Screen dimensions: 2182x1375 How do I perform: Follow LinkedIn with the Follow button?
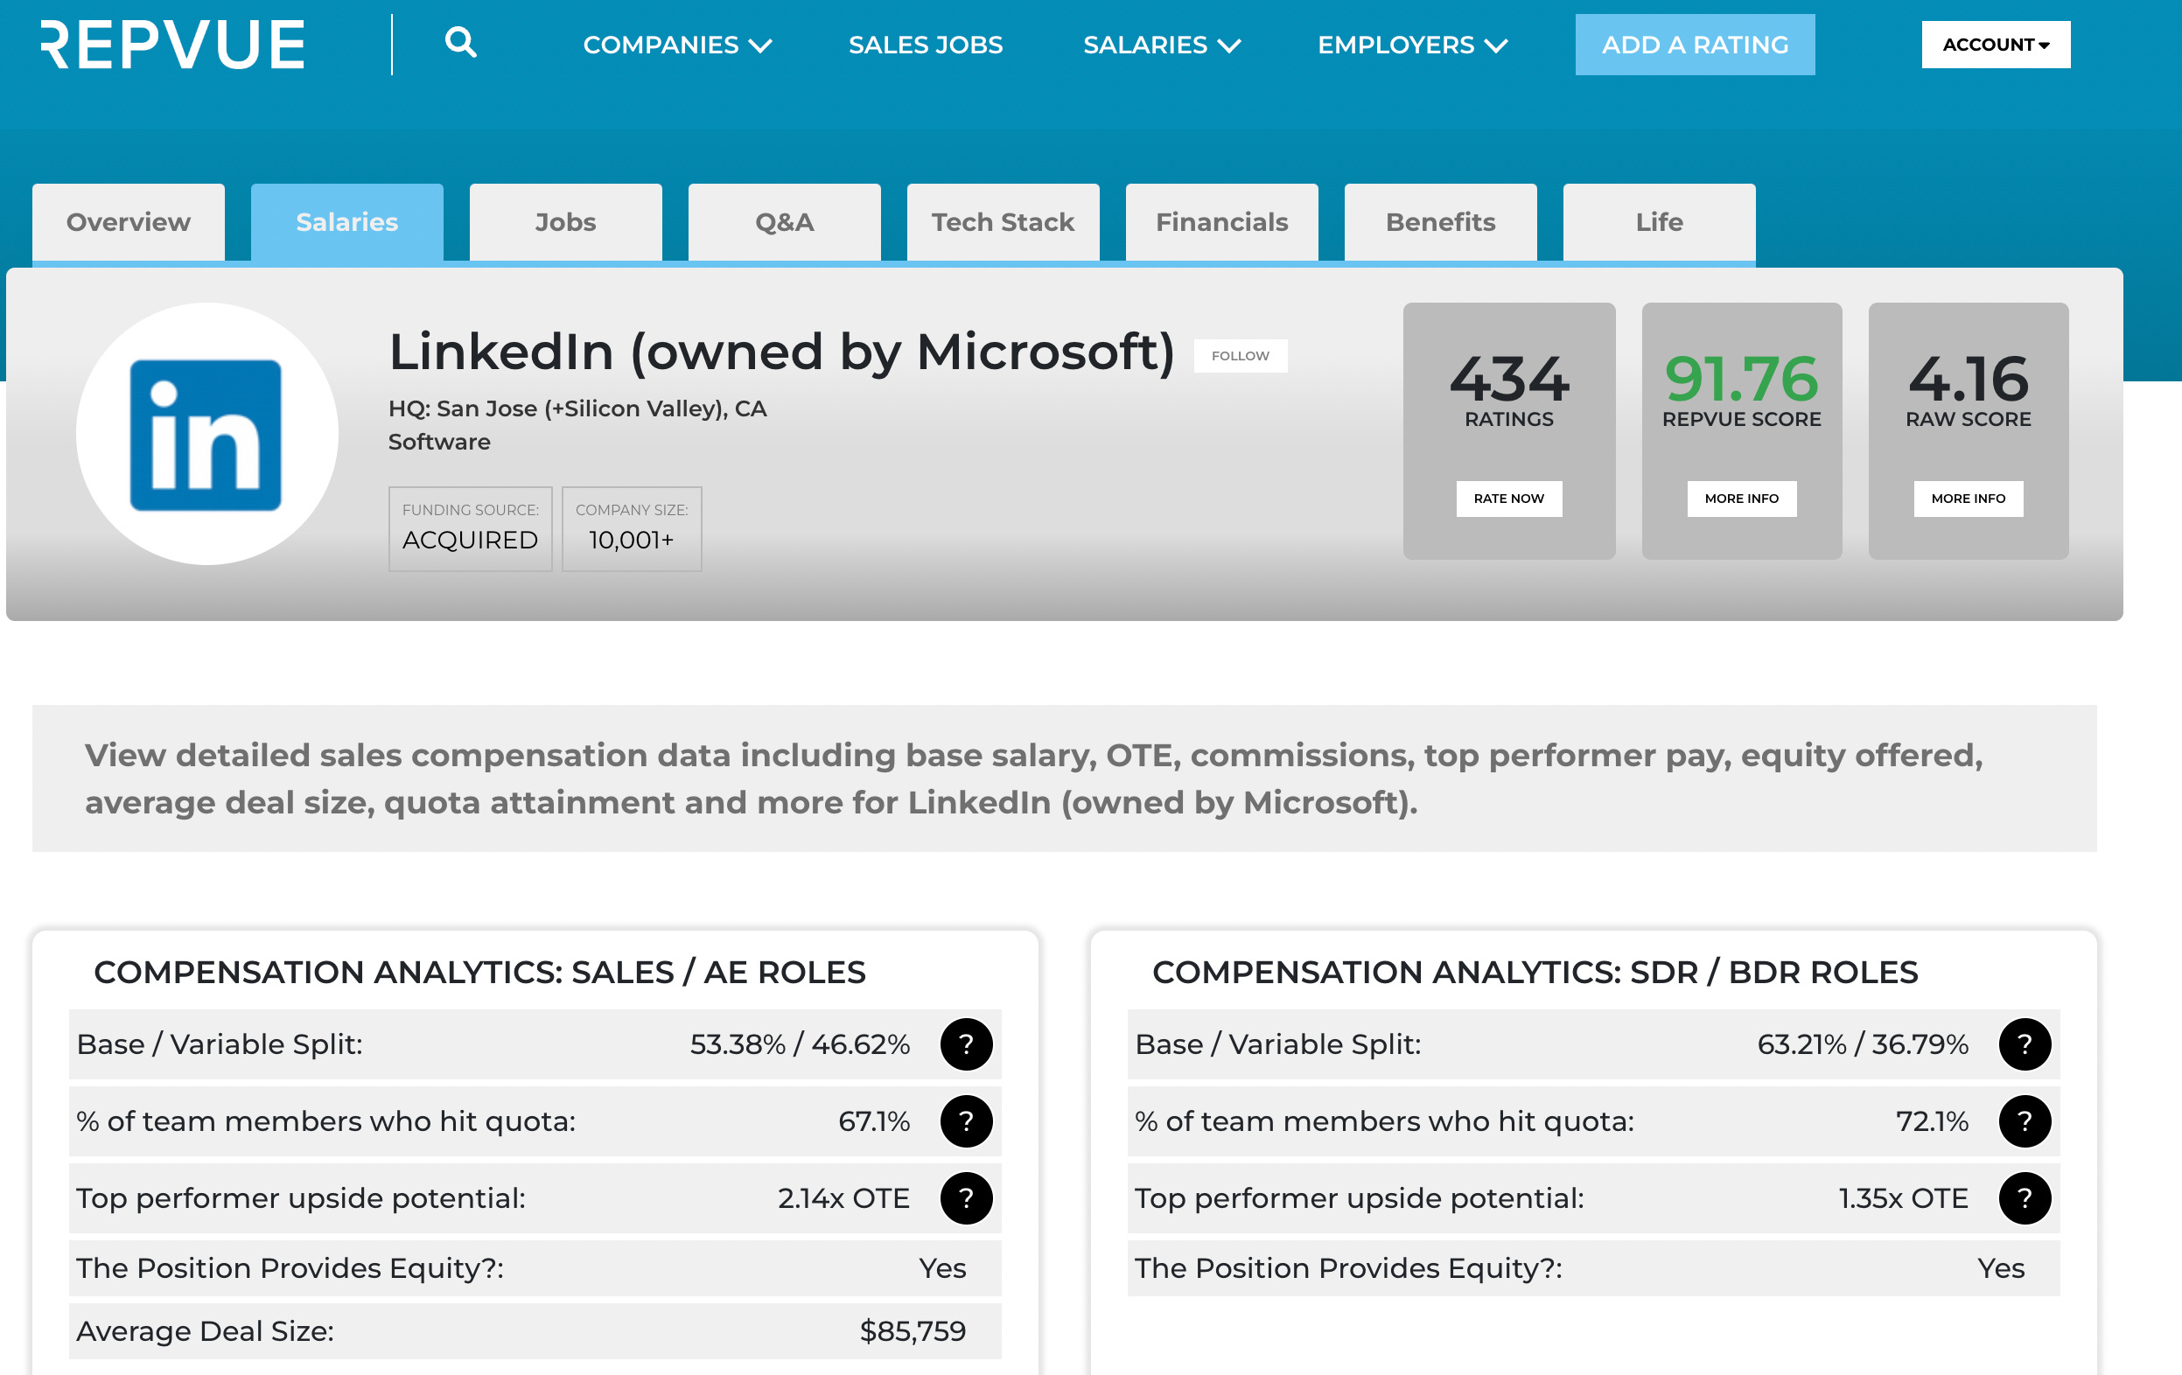(x=1240, y=356)
